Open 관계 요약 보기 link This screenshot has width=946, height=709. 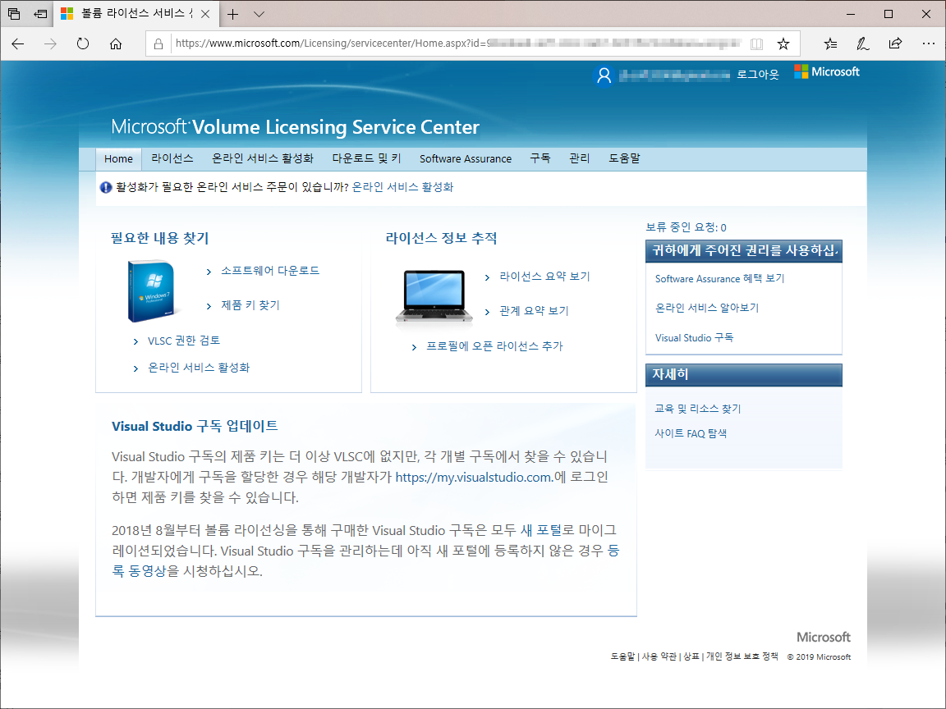534,311
